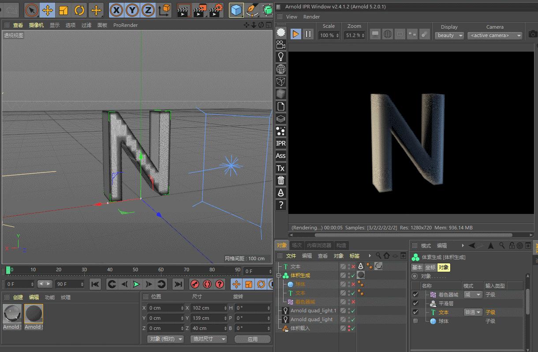
Task: Click the Ass export icon in Arnold sidebar
Action: tap(280, 155)
